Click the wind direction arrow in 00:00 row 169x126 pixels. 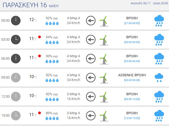pyautogui.click(x=91, y=21)
